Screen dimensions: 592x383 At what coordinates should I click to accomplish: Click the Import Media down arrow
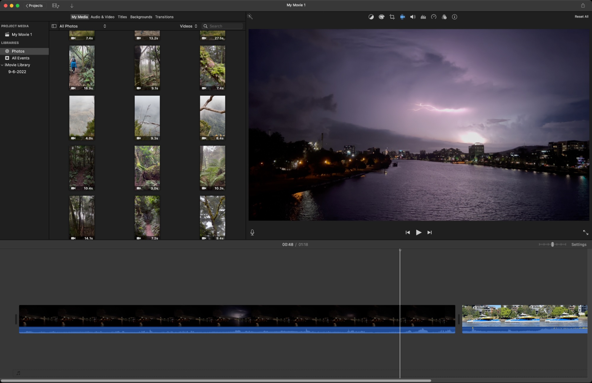point(72,6)
